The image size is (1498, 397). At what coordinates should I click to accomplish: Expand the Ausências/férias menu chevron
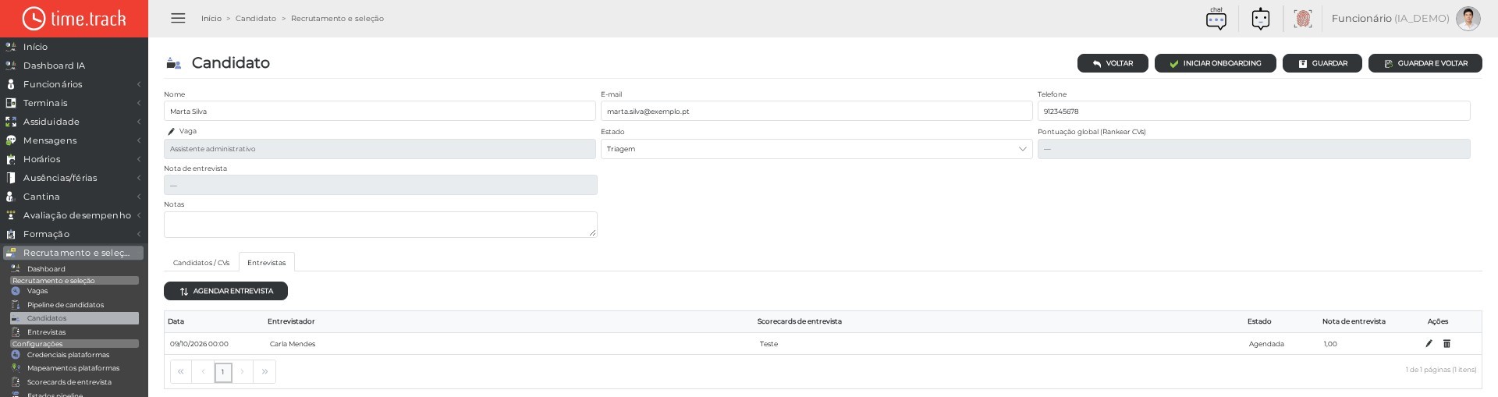pyautogui.click(x=139, y=178)
